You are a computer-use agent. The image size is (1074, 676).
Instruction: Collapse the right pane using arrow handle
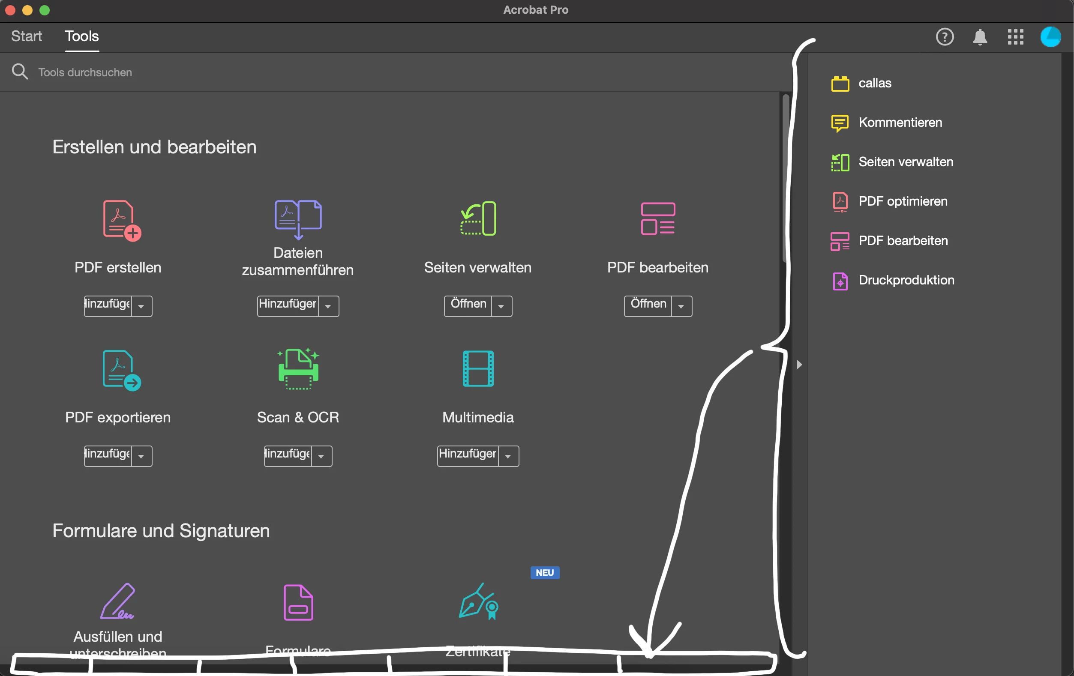tap(799, 365)
